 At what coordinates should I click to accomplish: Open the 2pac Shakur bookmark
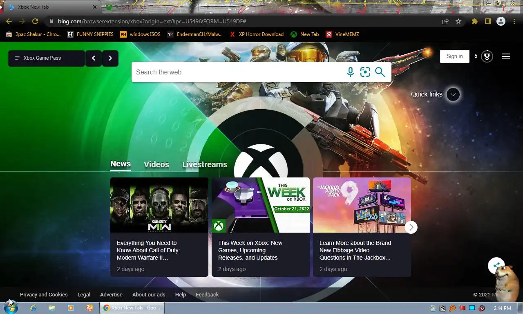(x=34, y=34)
